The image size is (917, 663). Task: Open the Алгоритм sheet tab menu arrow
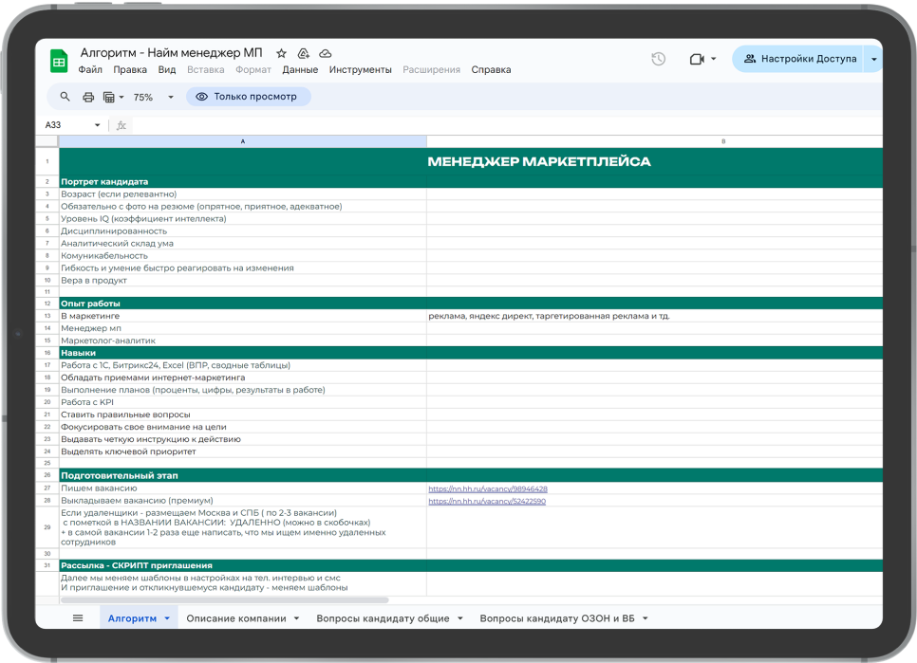(167, 618)
